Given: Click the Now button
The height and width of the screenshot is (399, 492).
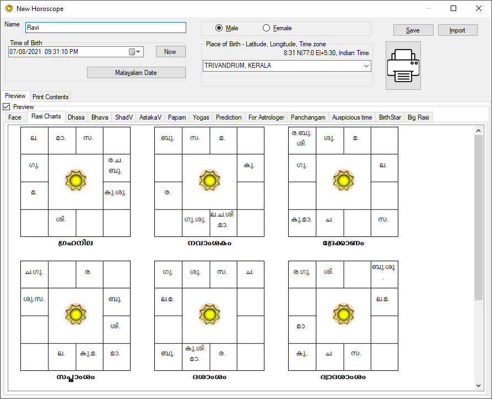Looking at the screenshot, I should coord(170,52).
